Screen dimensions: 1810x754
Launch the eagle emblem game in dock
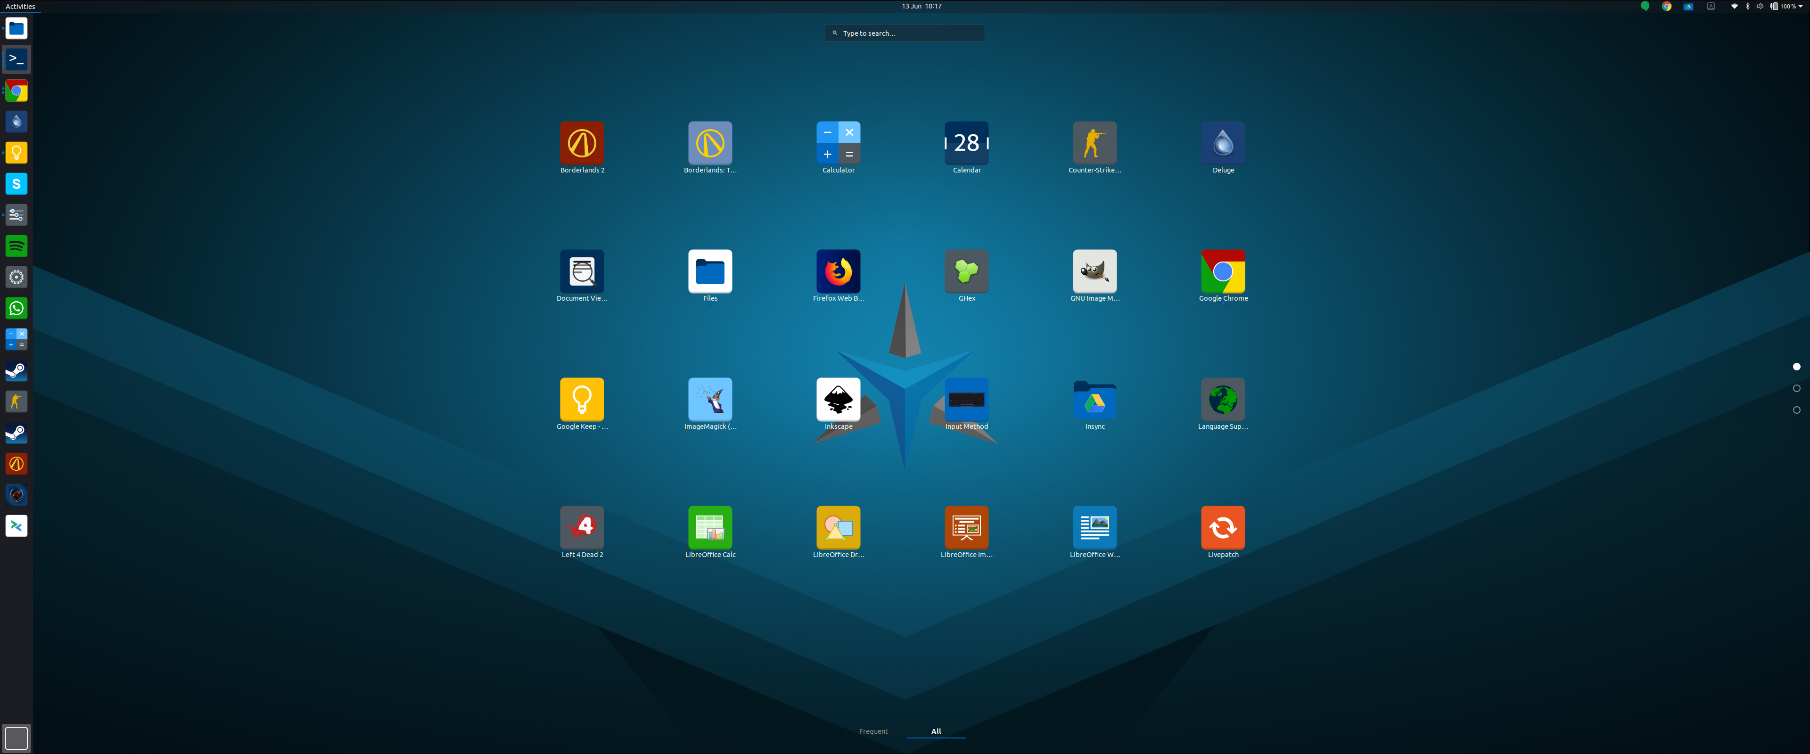point(16,495)
